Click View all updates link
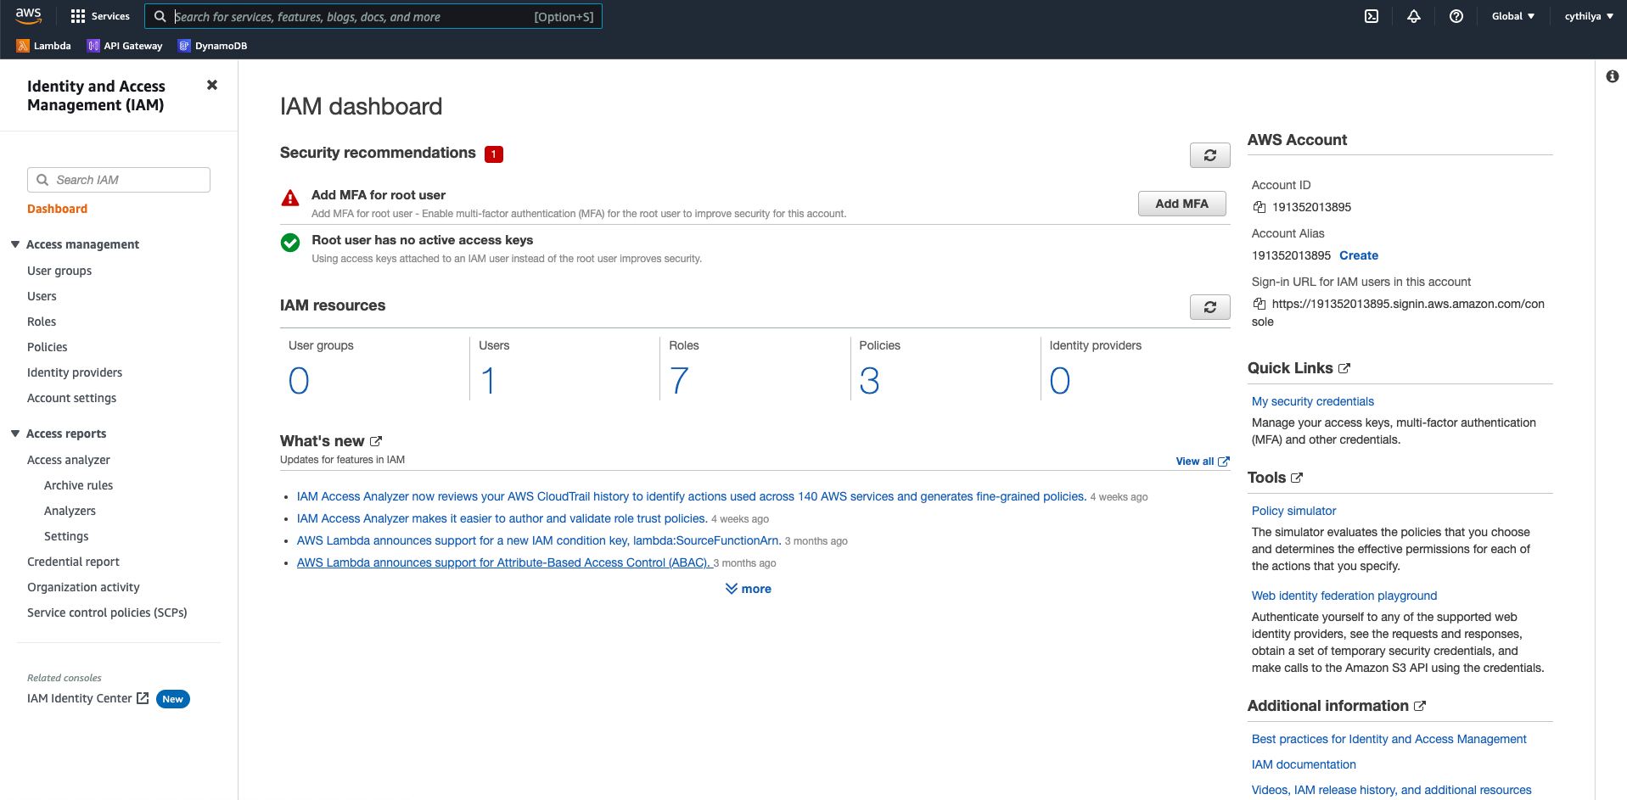This screenshot has height=800, width=1627. [1203, 462]
